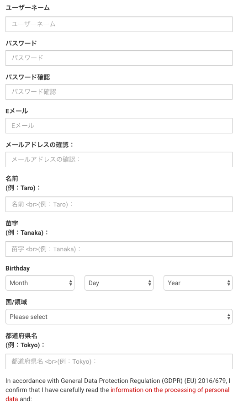
Task: Click the パスワード確認 label text
Action: [x=28, y=77]
